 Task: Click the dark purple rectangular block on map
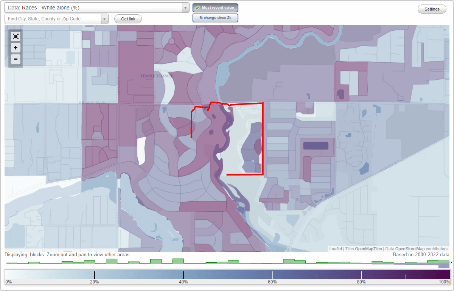[x=316, y=146]
